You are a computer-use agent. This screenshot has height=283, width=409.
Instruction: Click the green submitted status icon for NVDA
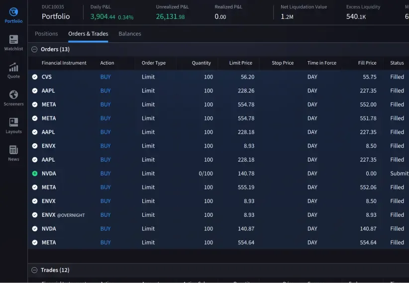pyautogui.click(x=35, y=174)
